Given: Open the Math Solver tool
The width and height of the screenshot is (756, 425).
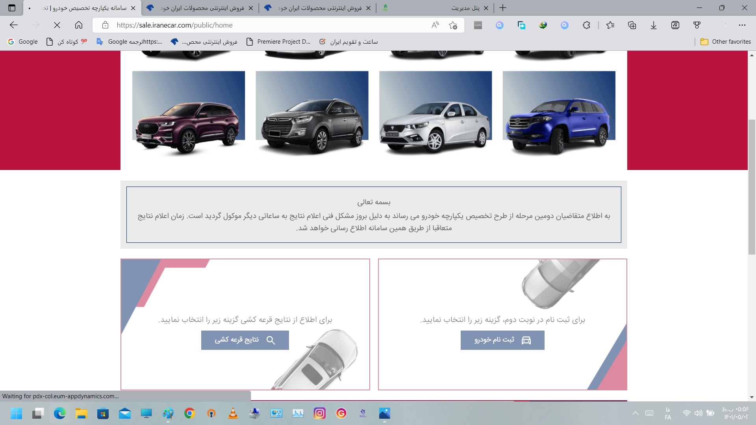Looking at the screenshot, I should (x=675, y=25).
